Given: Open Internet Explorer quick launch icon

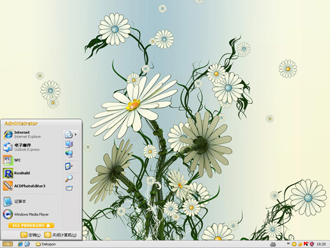Looking at the screenshot, I should click(20, 244).
